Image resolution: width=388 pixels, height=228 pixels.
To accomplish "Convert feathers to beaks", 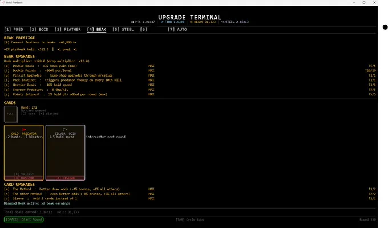I will 40,42.
